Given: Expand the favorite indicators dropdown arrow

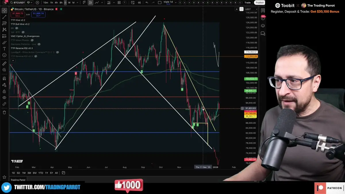Looking at the screenshot, I should coord(114,3).
